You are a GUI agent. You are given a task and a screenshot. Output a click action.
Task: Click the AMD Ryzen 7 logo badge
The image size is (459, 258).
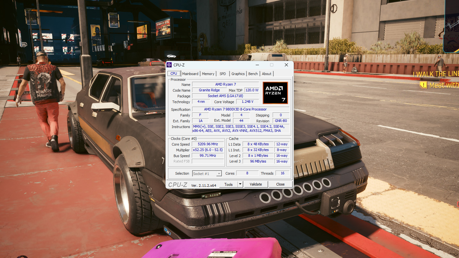(275, 93)
